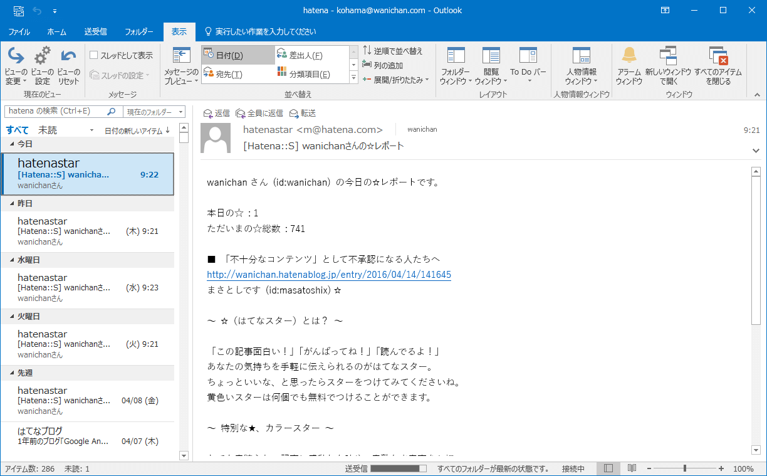Arrange messages by category (分類項目)
Image resolution: width=767 pixels, height=476 pixels.
coord(311,74)
